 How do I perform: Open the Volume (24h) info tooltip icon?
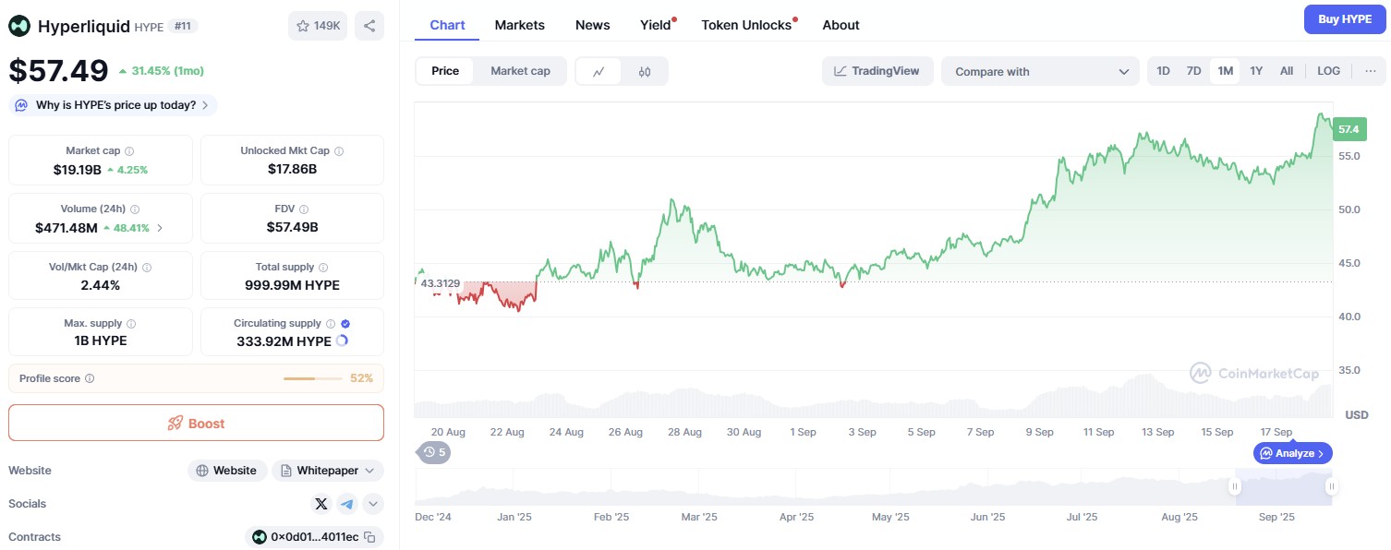(135, 209)
